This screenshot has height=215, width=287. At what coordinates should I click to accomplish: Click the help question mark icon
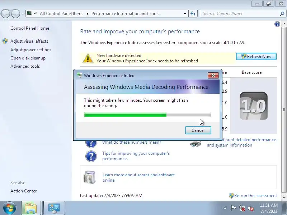pos(277,24)
